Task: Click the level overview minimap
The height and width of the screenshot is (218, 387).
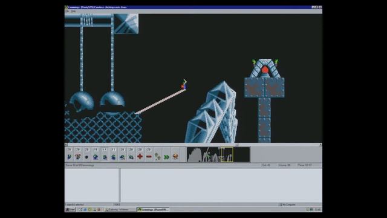Action: (218, 154)
